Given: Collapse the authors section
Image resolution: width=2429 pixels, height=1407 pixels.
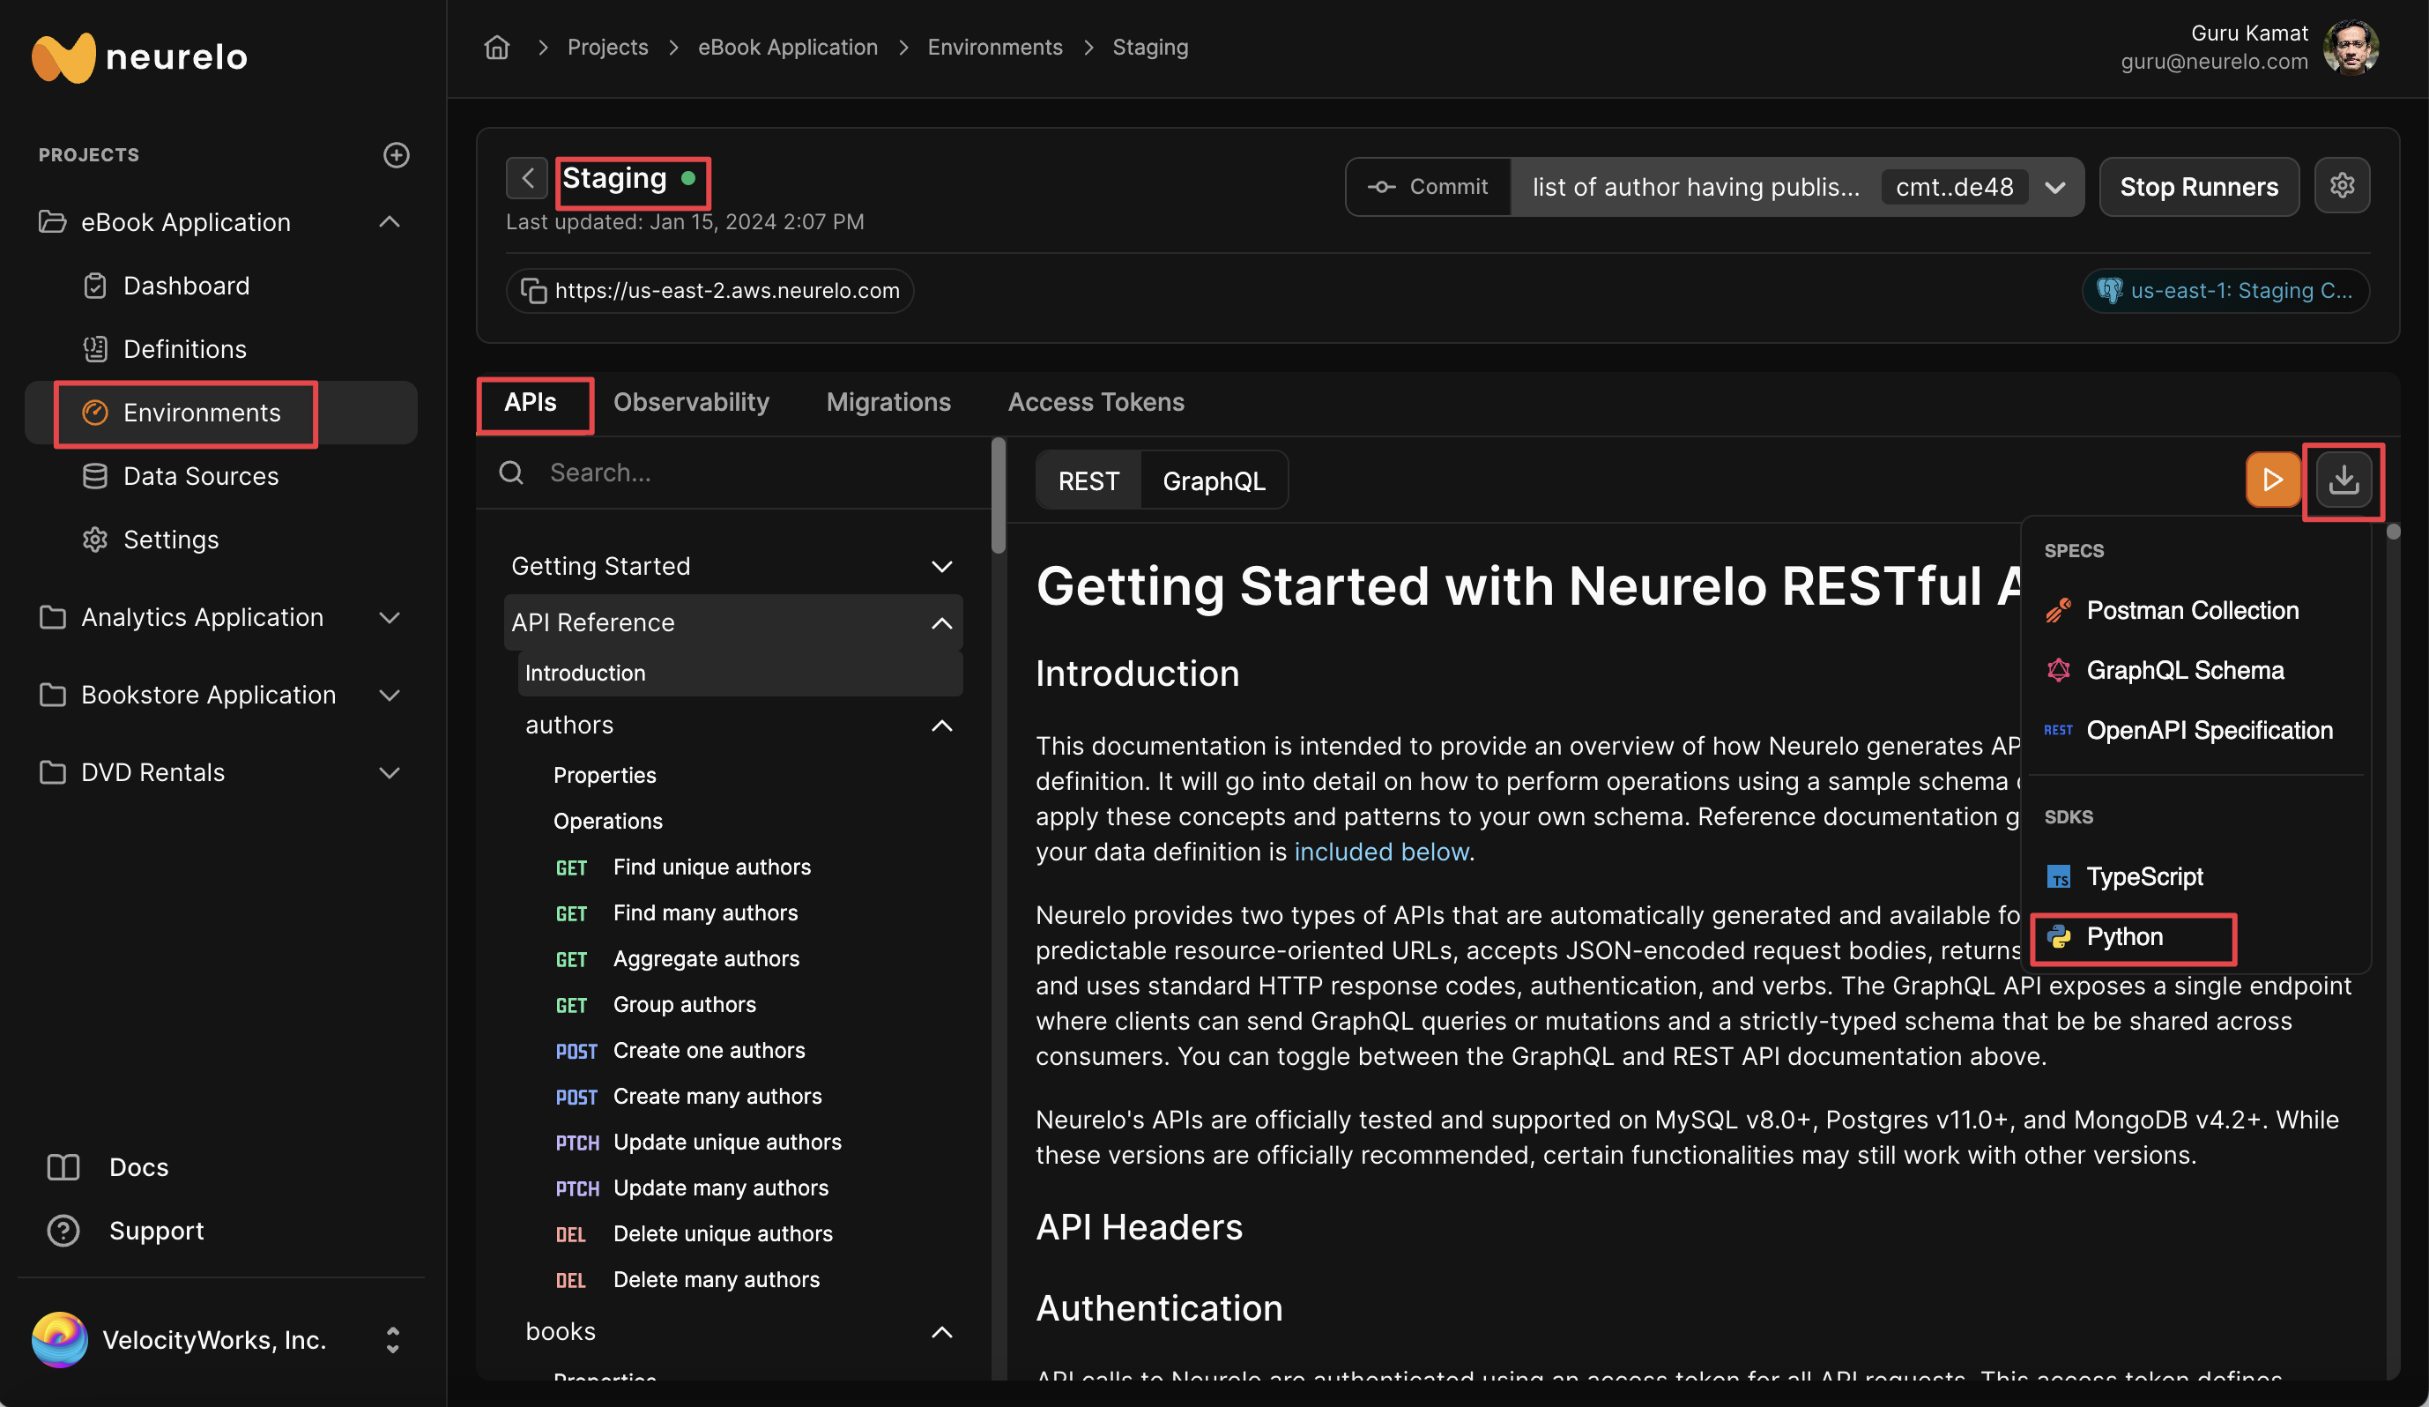Looking at the screenshot, I should pos(941,726).
